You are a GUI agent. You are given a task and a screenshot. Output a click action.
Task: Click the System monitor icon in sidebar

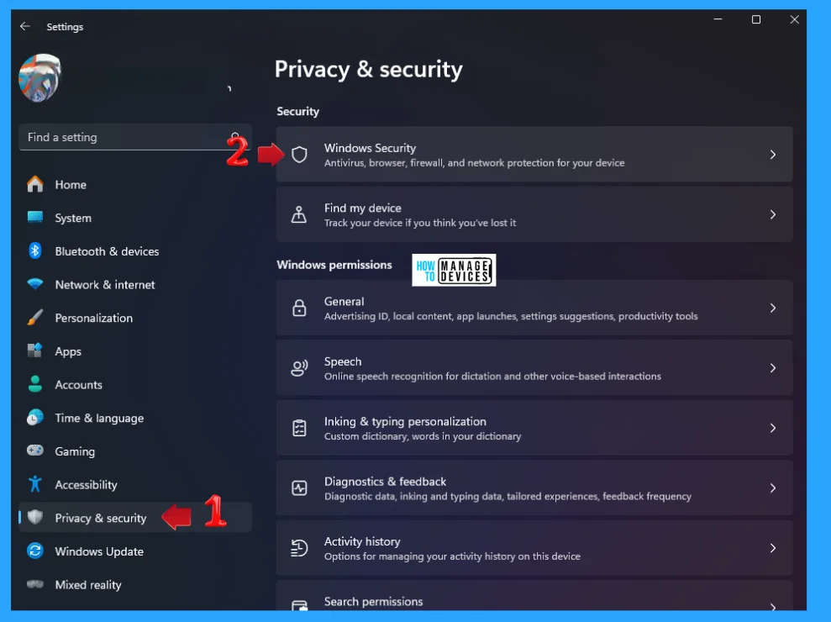(35, 218)
